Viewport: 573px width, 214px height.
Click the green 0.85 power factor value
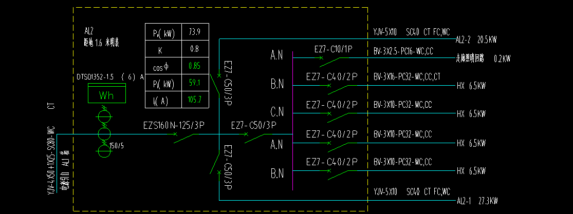click(195, 66)
